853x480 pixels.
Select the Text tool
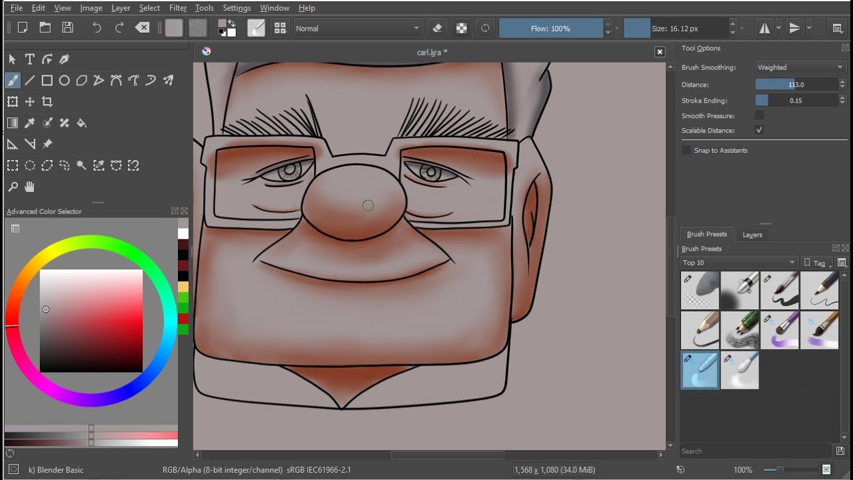30,59
